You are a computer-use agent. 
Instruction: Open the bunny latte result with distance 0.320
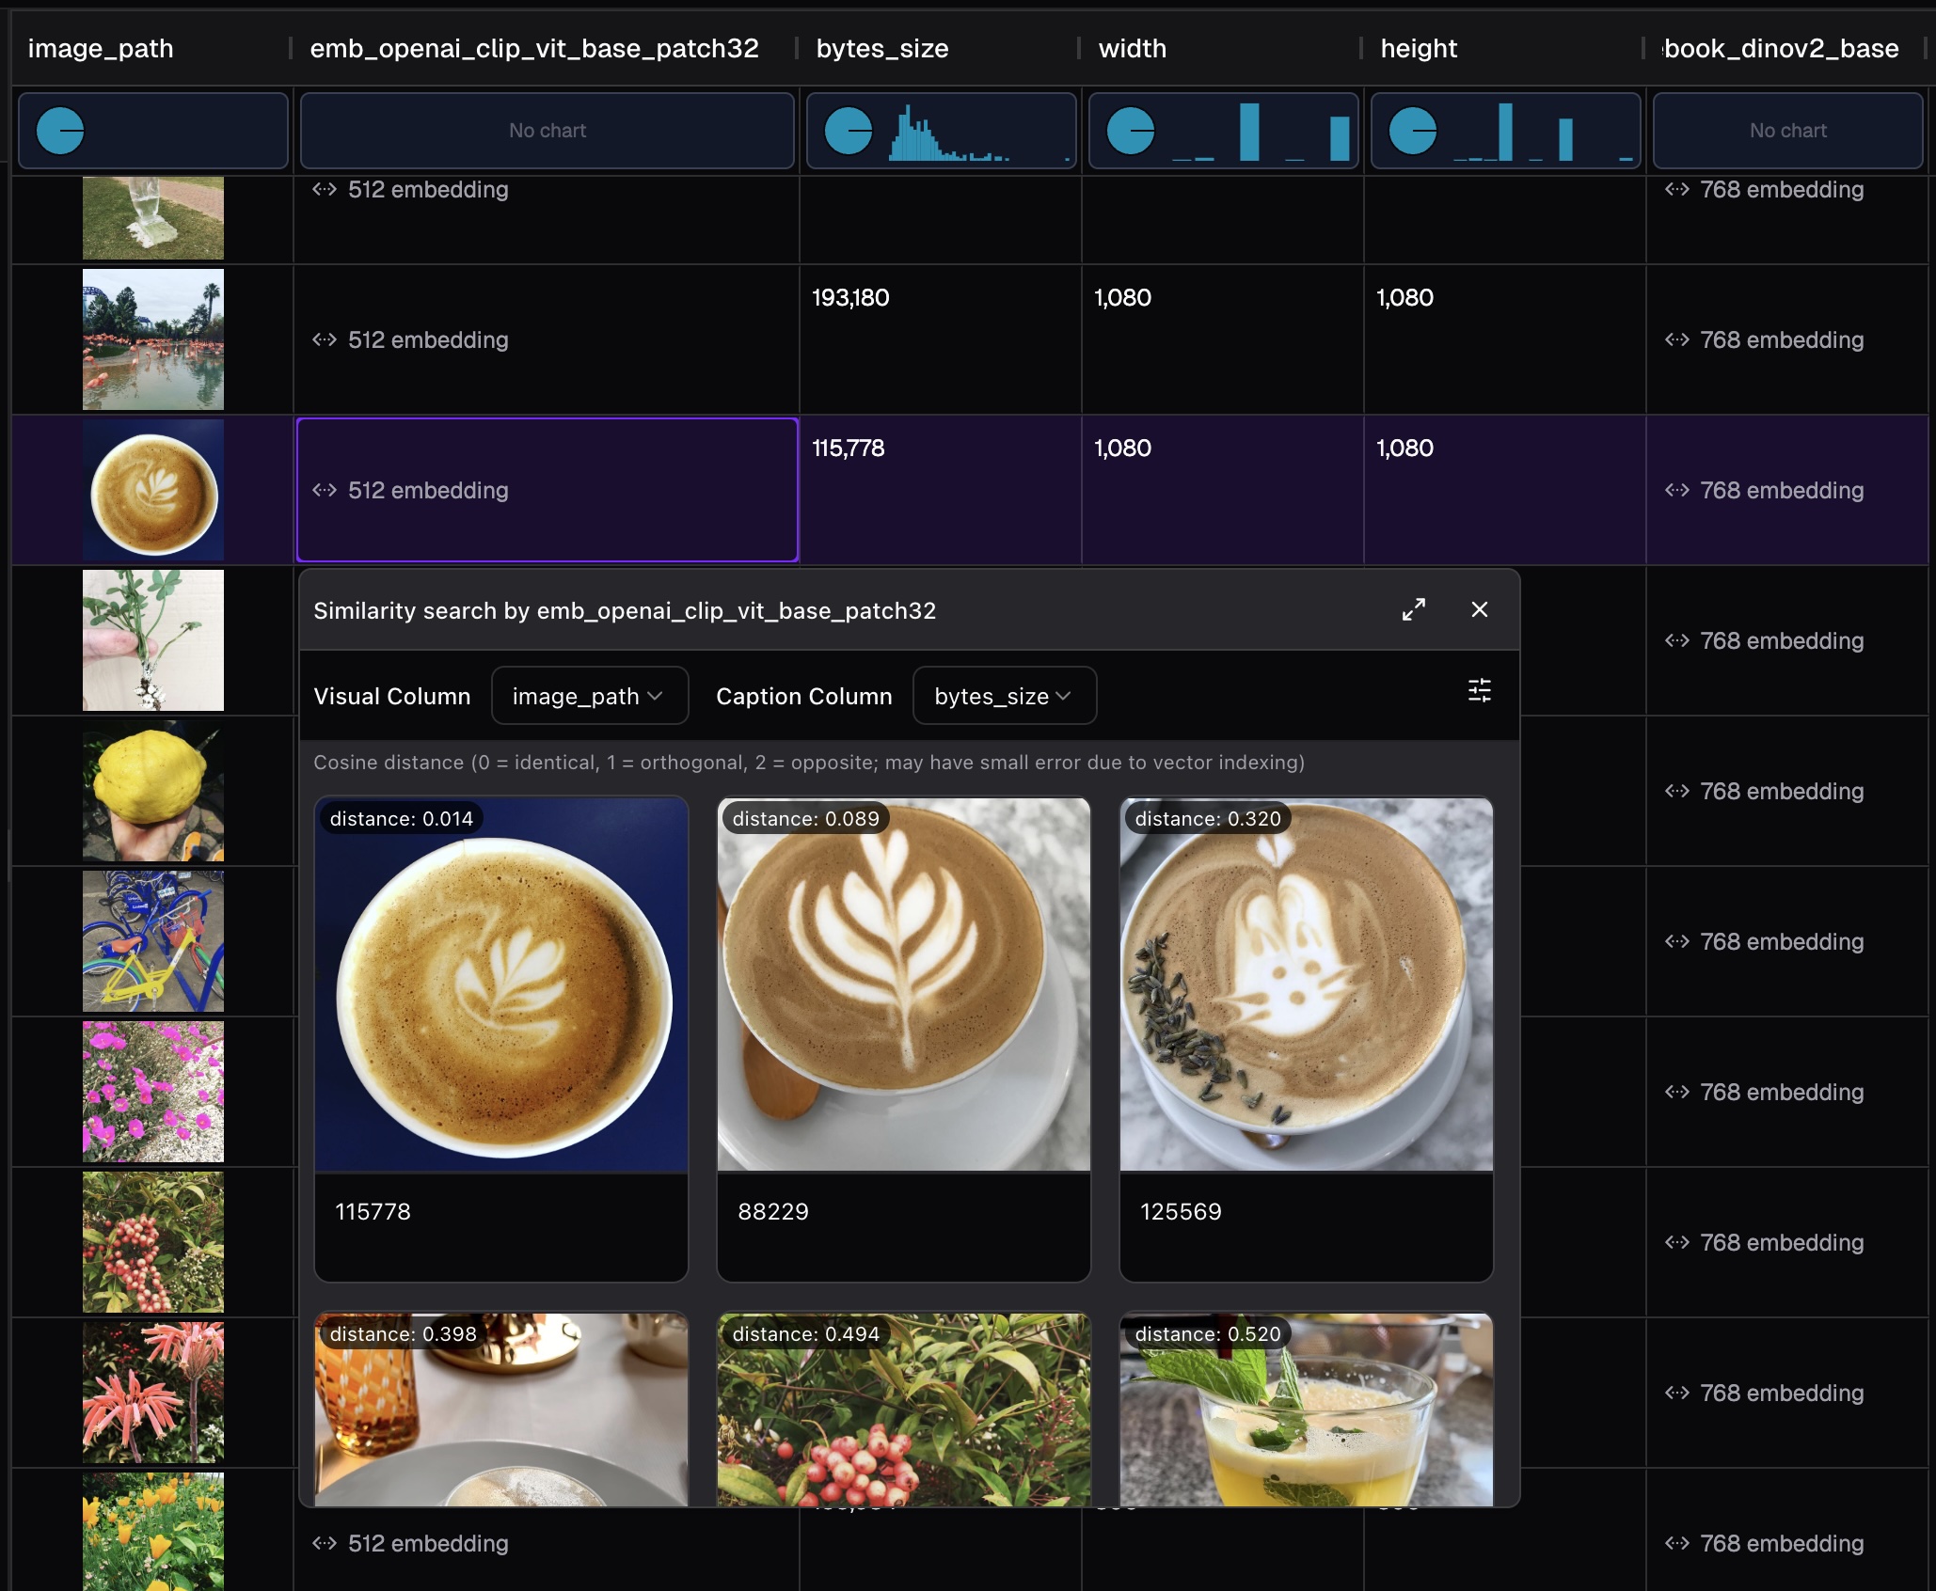point(1306,985)
